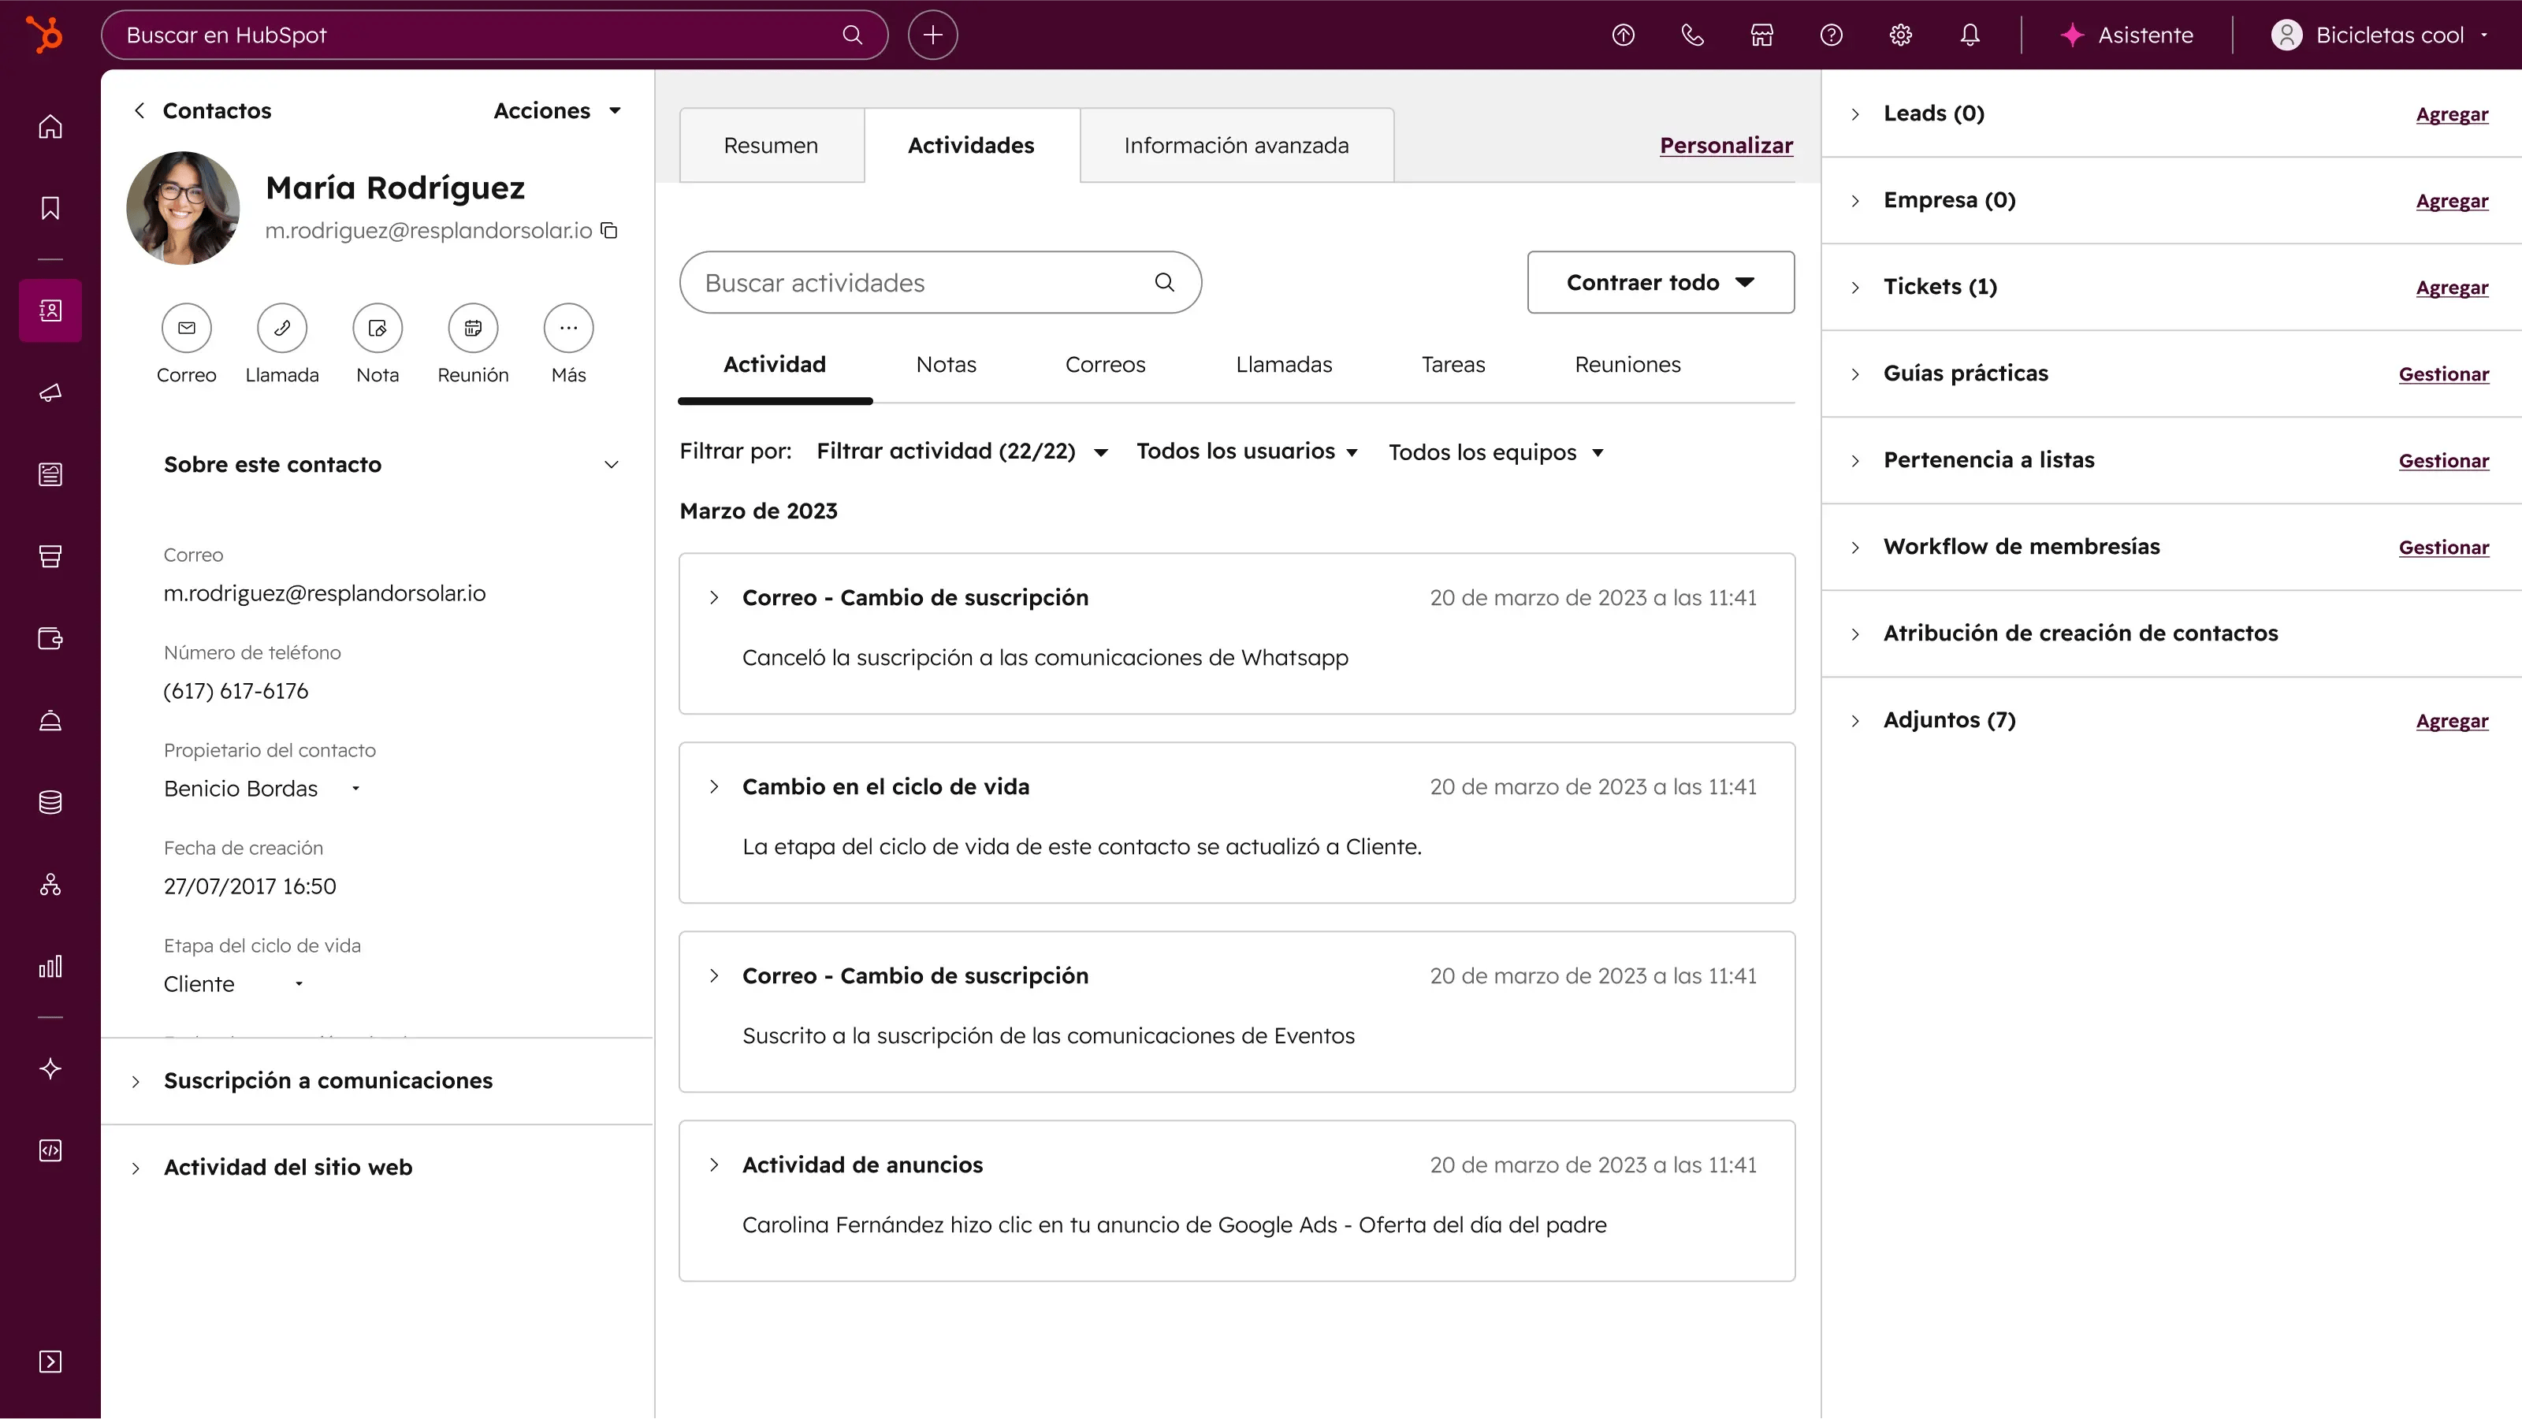Screen dimensions: 2522x1419
Task: Open the marketplace store icon
Action: (1762, 35)
